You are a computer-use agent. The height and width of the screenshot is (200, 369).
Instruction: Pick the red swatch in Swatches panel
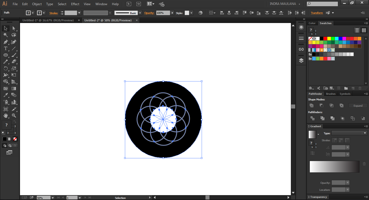click(x=325, y=39)
